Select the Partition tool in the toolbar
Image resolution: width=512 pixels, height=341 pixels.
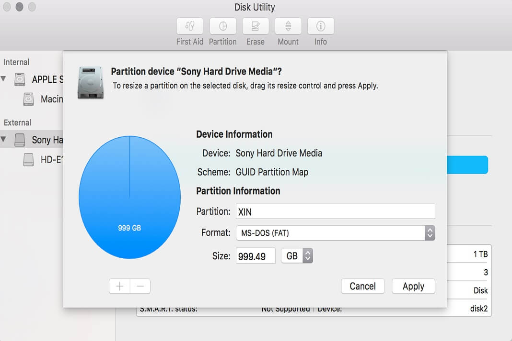click(222, 29)
